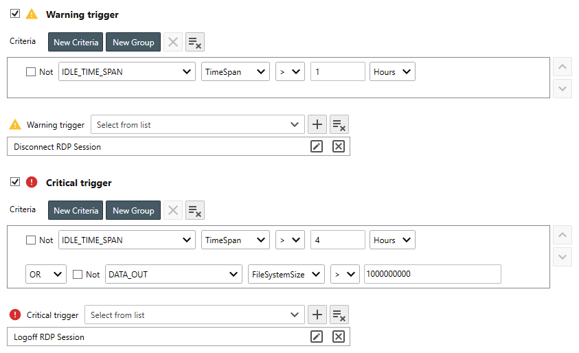Image resolution: width=579 pixels, height=353 pixels.
Task: Open Warning trigger Hours unit dropdown
Action: (x=392, y=71)
